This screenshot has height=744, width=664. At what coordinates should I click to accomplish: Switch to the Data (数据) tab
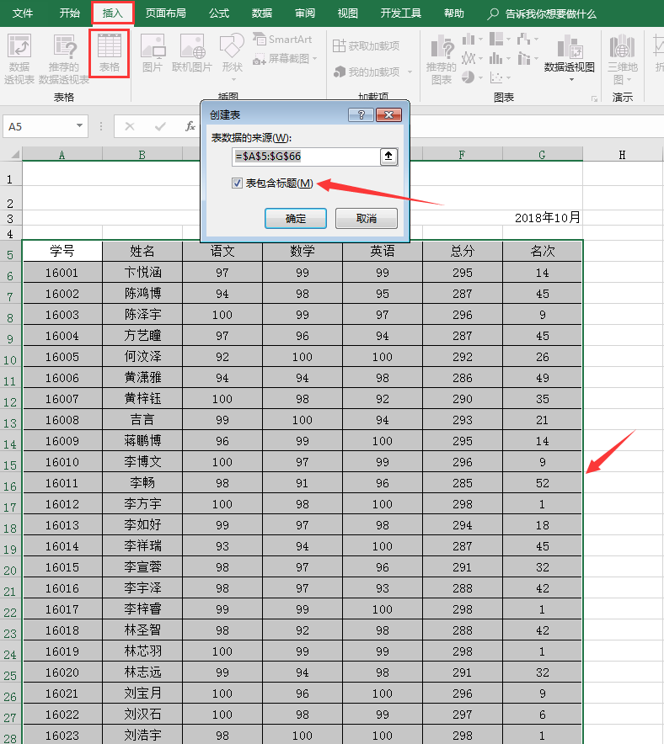pyautogui.click(x=262, y=13)
